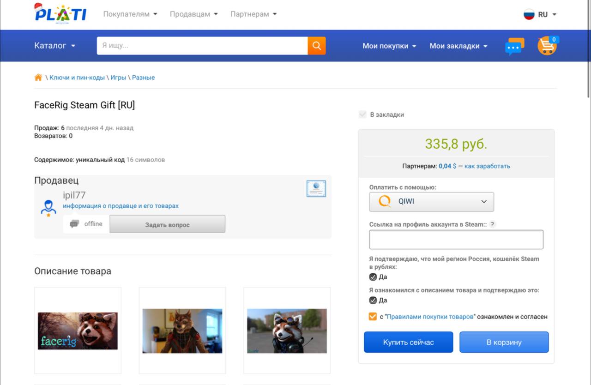Click the Plati logo

[60, 13]
